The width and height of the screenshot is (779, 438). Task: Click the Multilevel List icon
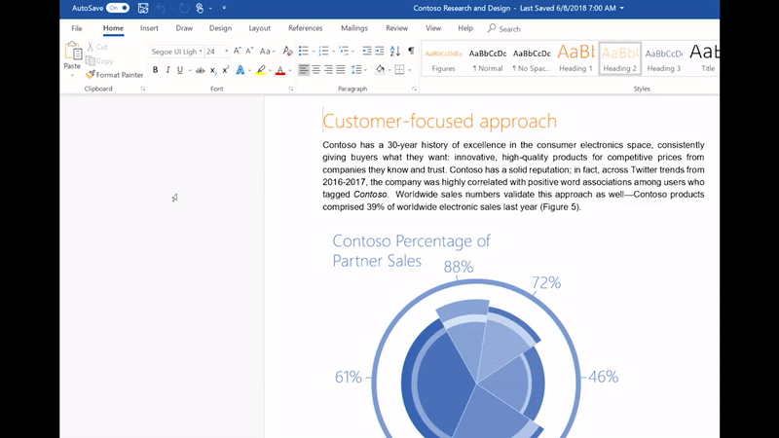[344, 51]
